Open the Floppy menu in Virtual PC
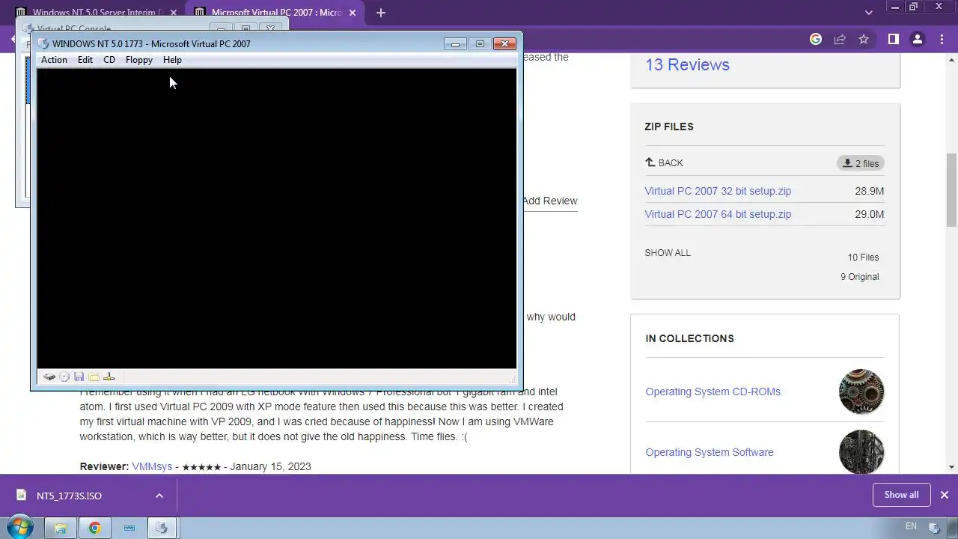 (x=139, y=60)
